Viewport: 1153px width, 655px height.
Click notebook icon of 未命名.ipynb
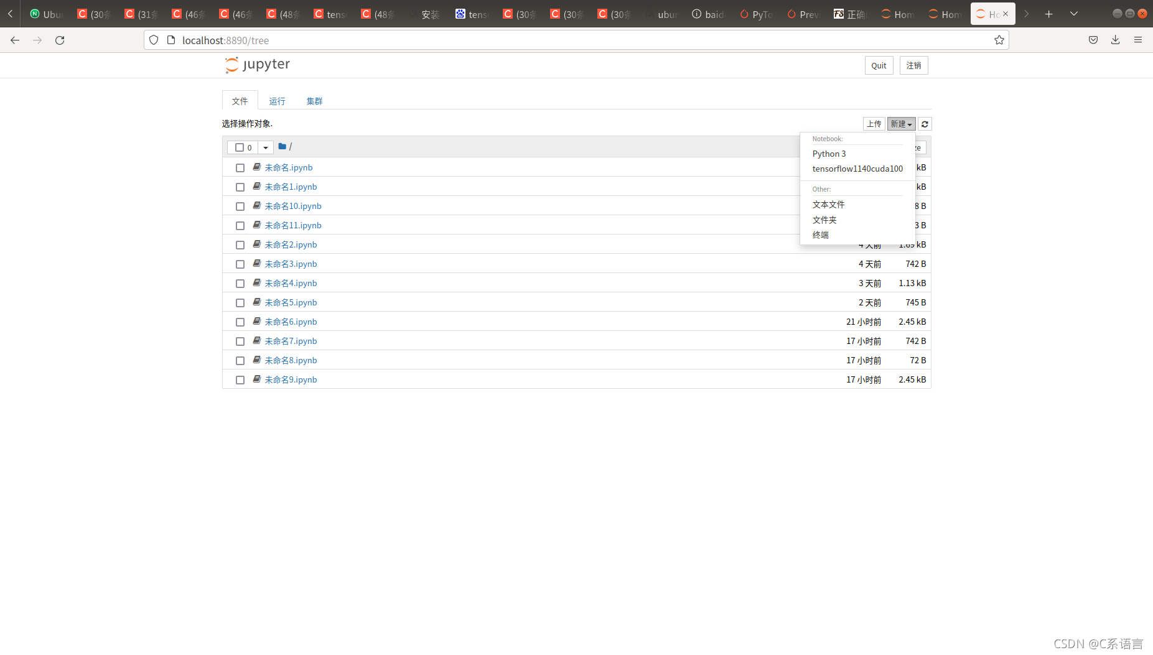256,167
